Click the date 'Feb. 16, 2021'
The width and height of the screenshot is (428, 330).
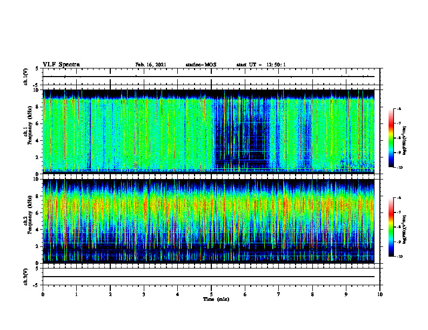coord(151,65)
